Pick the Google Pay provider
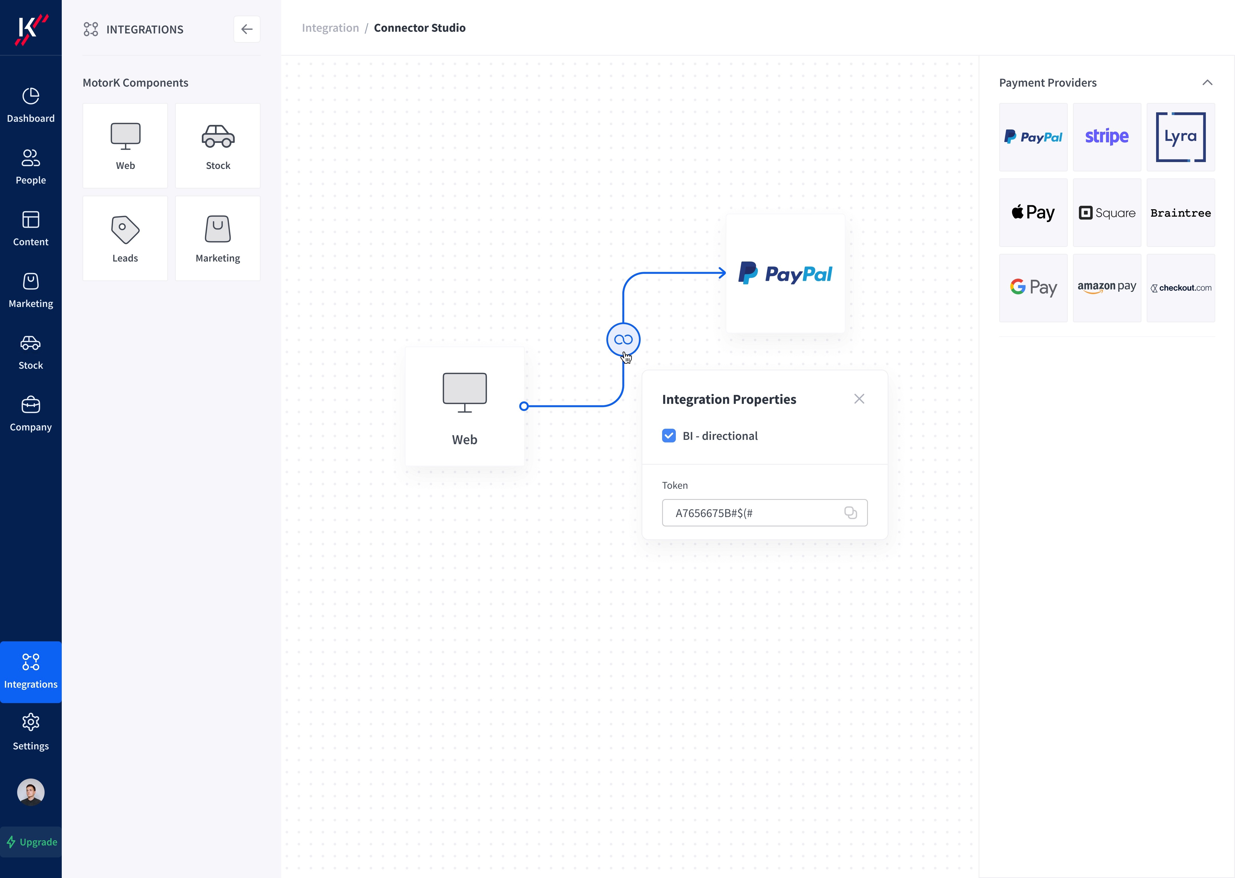The height and width of the screenshot is (878, 1235). tap(1033, 288)
